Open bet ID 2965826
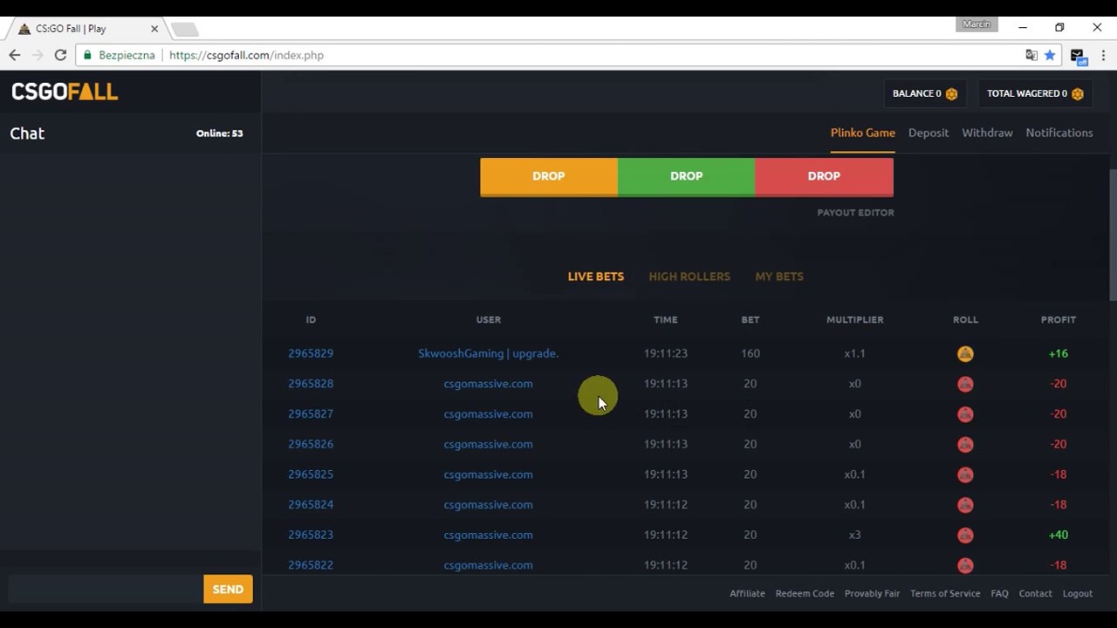 tap(311, 444)
